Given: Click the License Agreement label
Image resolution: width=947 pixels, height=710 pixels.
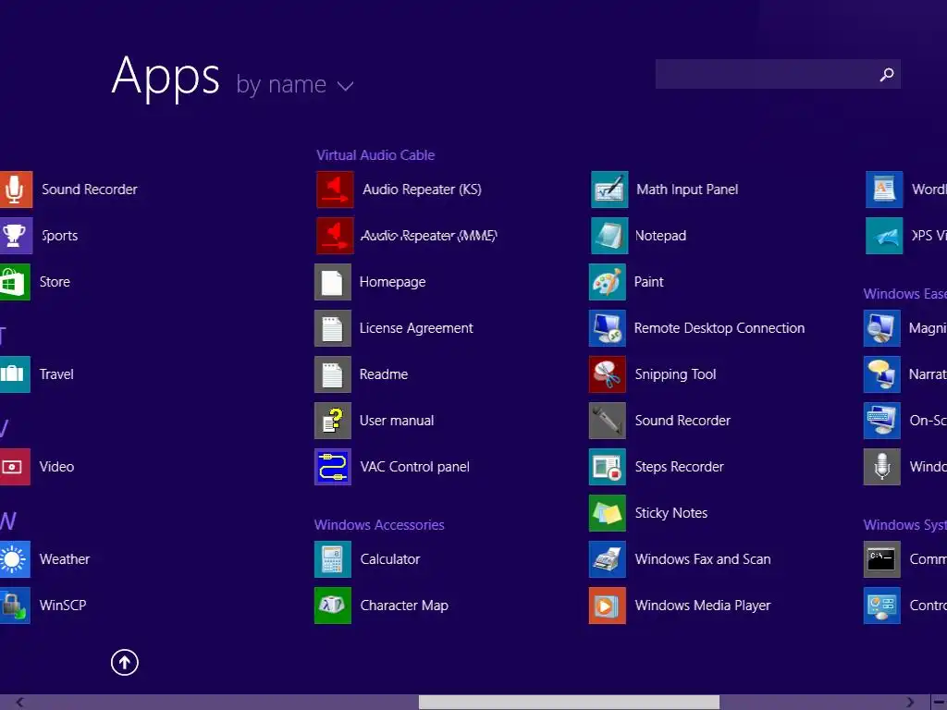Looking at the screenshot, I should tap(416, 328).
